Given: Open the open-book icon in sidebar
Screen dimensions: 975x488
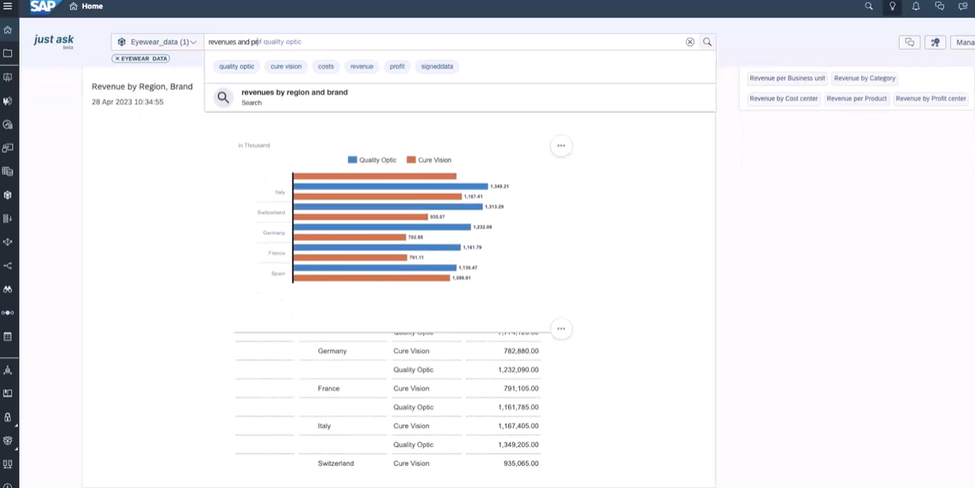Looking at the screenshot, I should pos(8,393).
